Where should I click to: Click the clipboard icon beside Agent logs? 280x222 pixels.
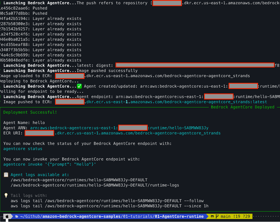click(6, 175)
